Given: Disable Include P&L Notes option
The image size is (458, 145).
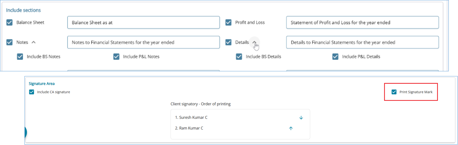Looking at the screenshot, I should pos(116,56).
